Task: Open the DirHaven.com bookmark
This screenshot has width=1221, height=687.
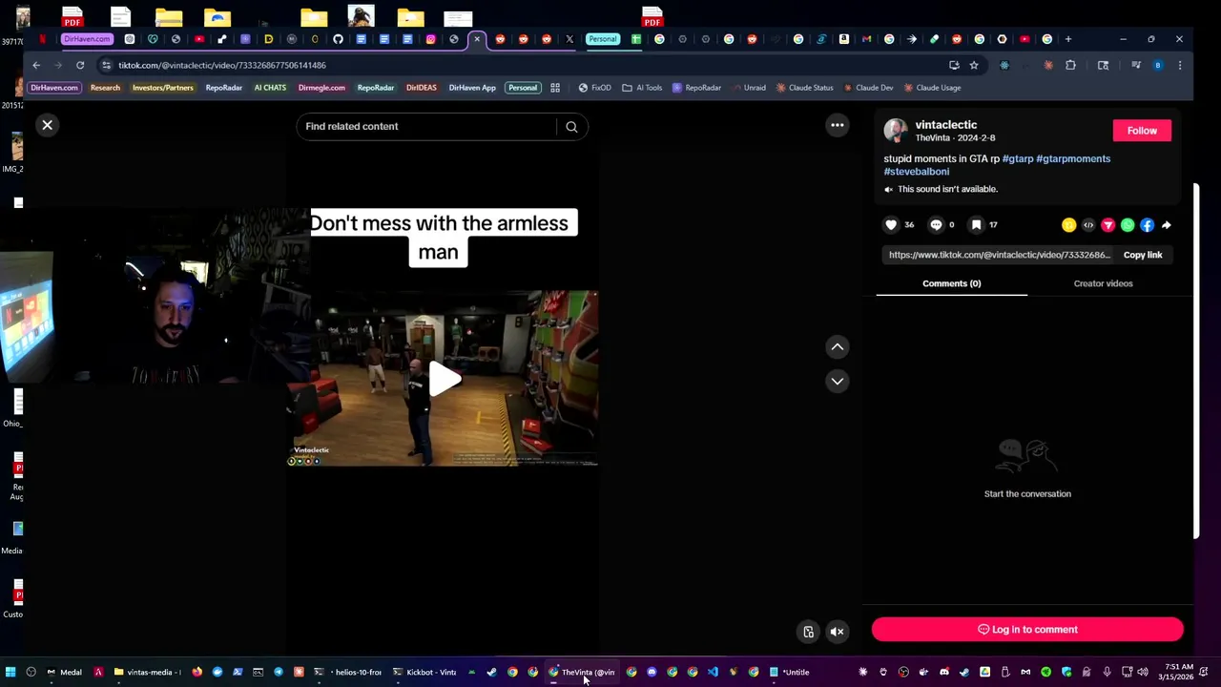Action: 53,88
